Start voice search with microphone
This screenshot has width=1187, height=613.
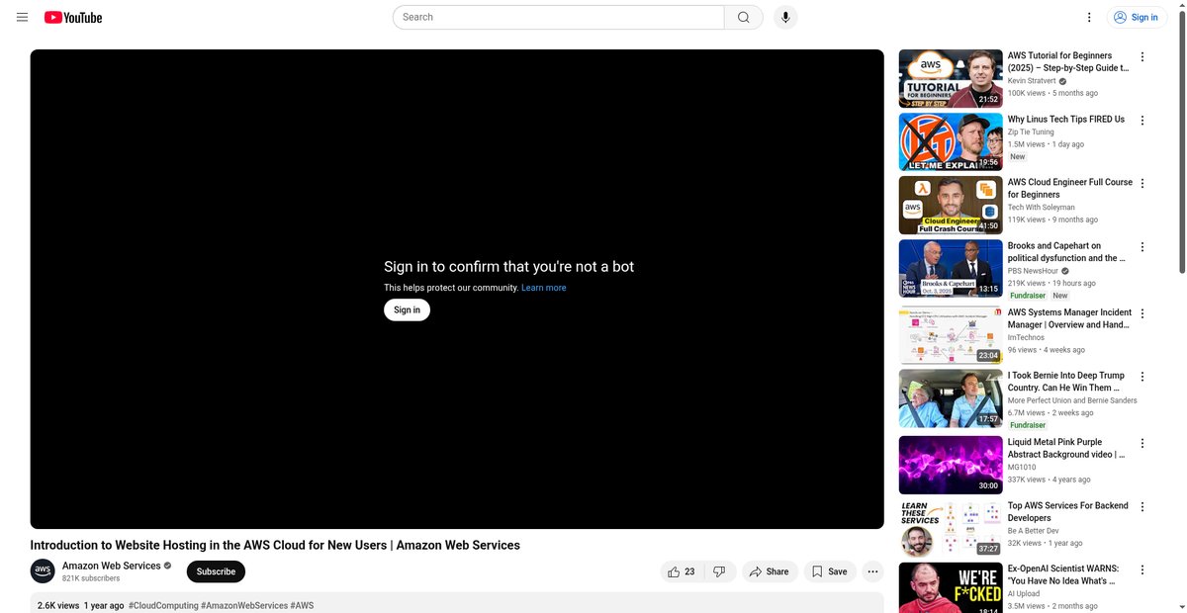785,17
